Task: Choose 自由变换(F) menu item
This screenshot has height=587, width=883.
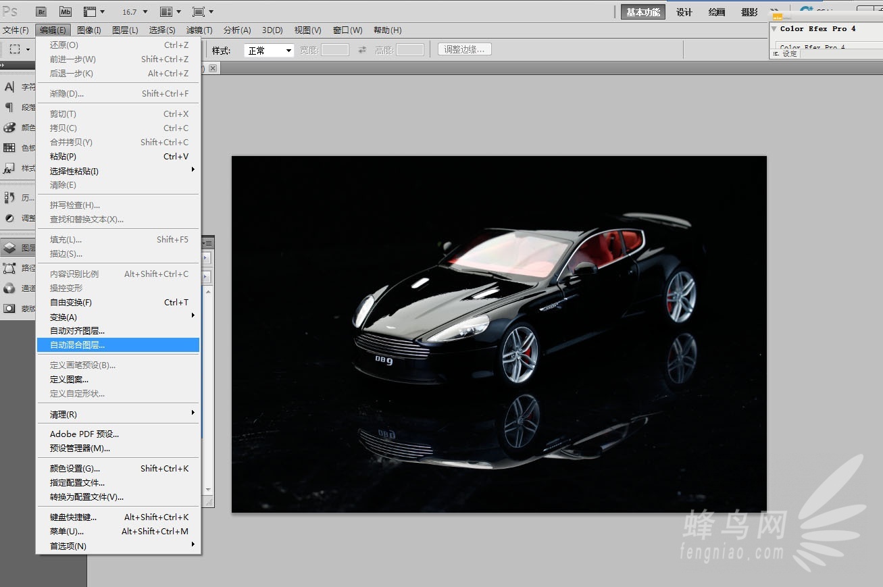Action: pyautogui.click(x=118, y=302)
